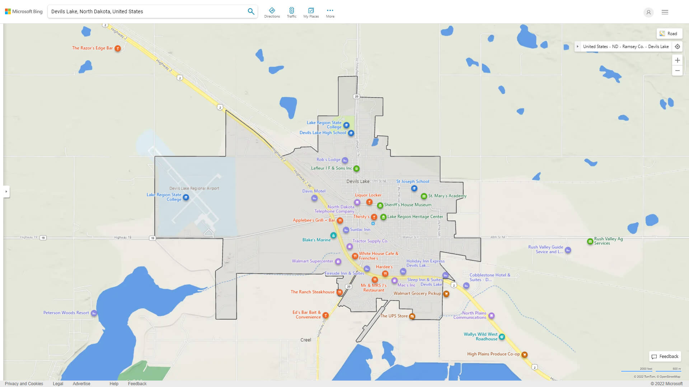The image size is (689, 387).
Task: Select Applebee's Grill + Bar pin
Action: [x=340, y=220]
